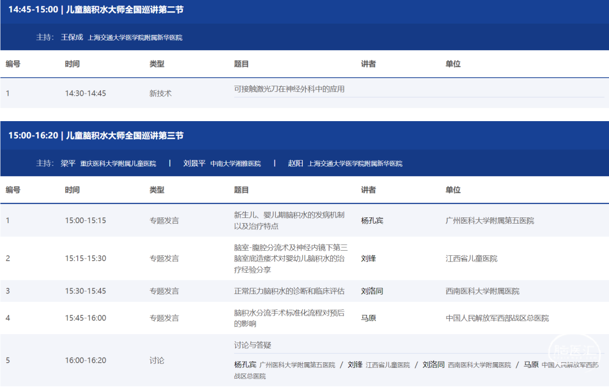This screenshot has height=387, width=609.
Task: Click 刘洛同 in the discussion panelist list
Action: [x=434, y=364]
